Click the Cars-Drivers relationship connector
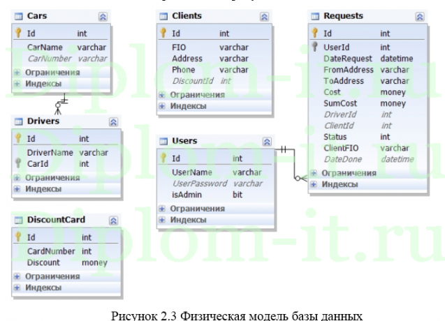445x321 pixels. (61, 104)
